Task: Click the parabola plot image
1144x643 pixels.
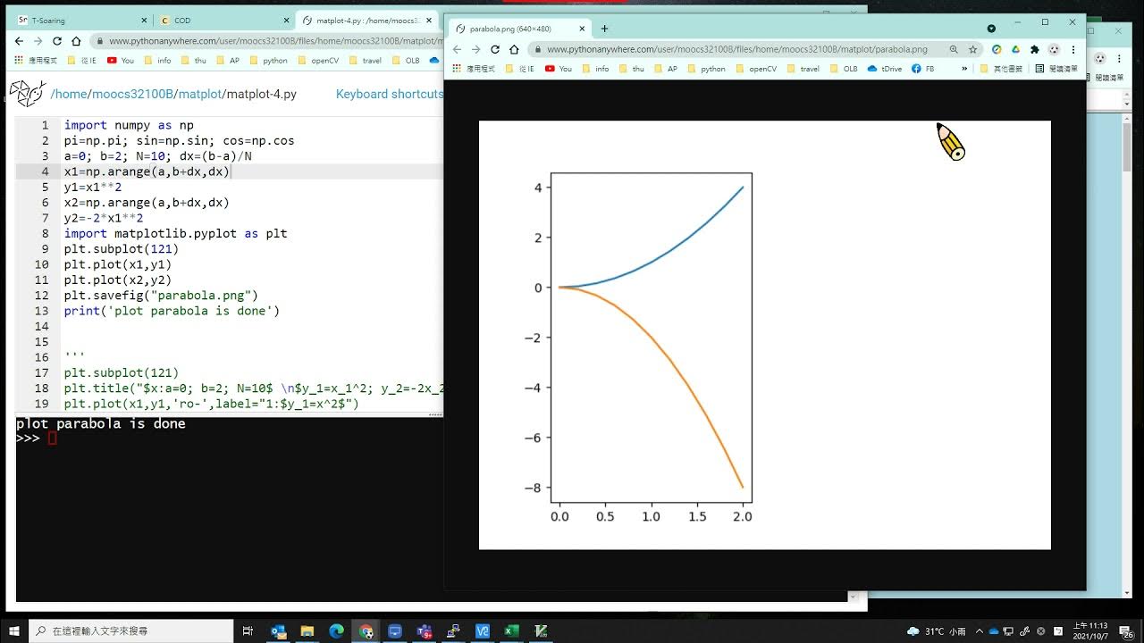Action: tap(765, 335)
